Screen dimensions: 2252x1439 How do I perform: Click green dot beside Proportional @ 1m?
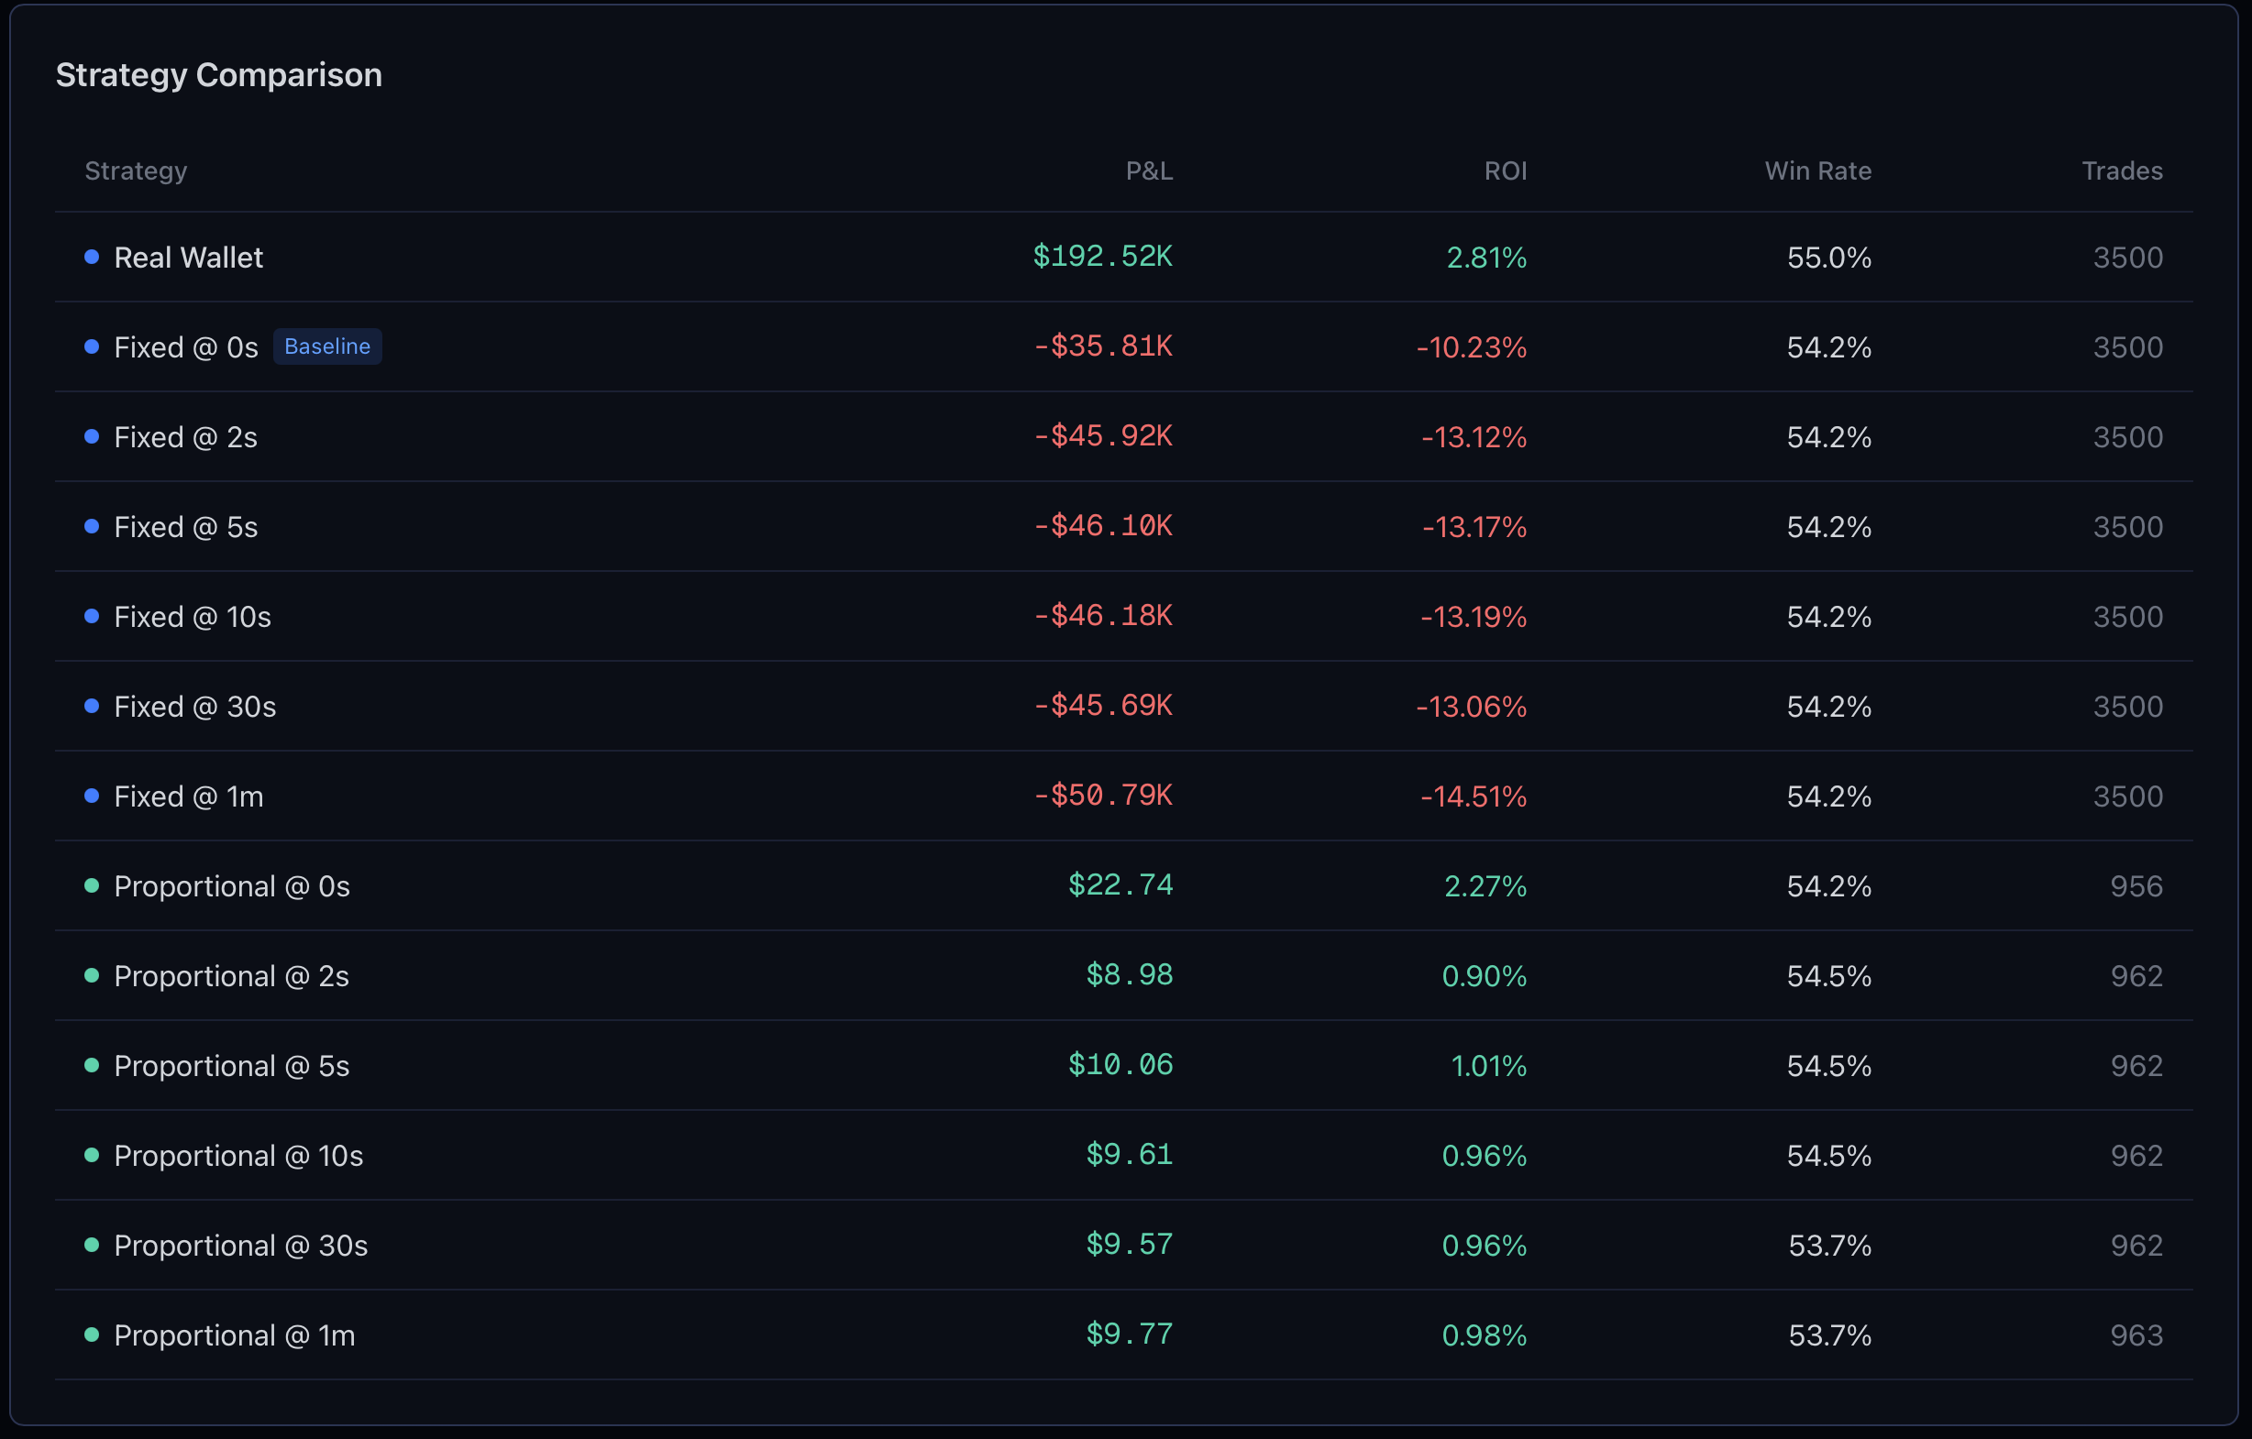(x=92, y=1335)
